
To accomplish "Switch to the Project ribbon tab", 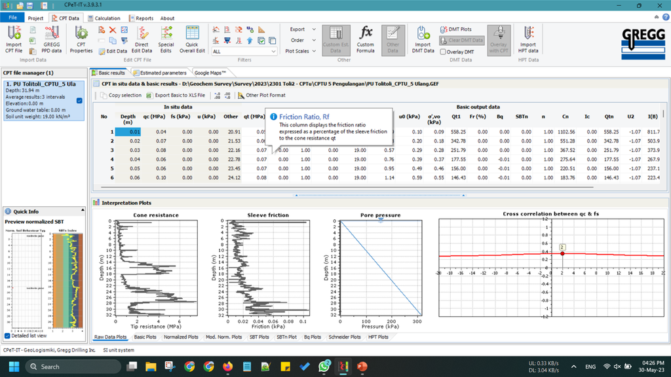I will click(35, 18).
